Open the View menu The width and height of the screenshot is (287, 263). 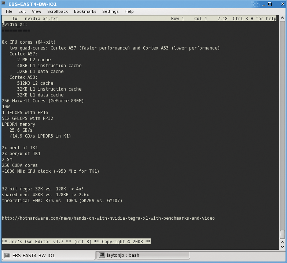coord(36,11)
